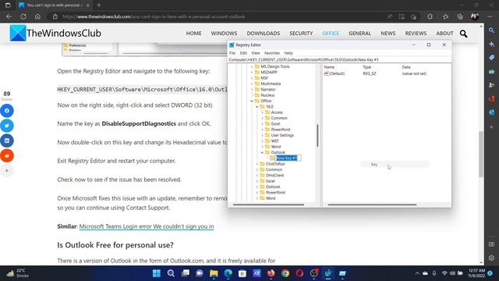Open Firefox from the taskbar
The image size is (499, 281).
[x=271, y=273]
